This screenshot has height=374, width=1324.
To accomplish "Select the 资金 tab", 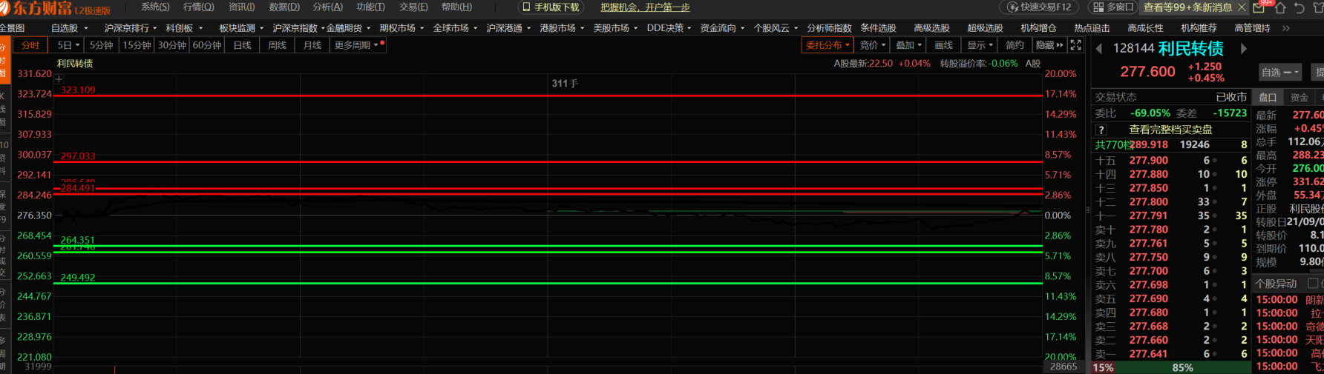I will (1300, 97).
